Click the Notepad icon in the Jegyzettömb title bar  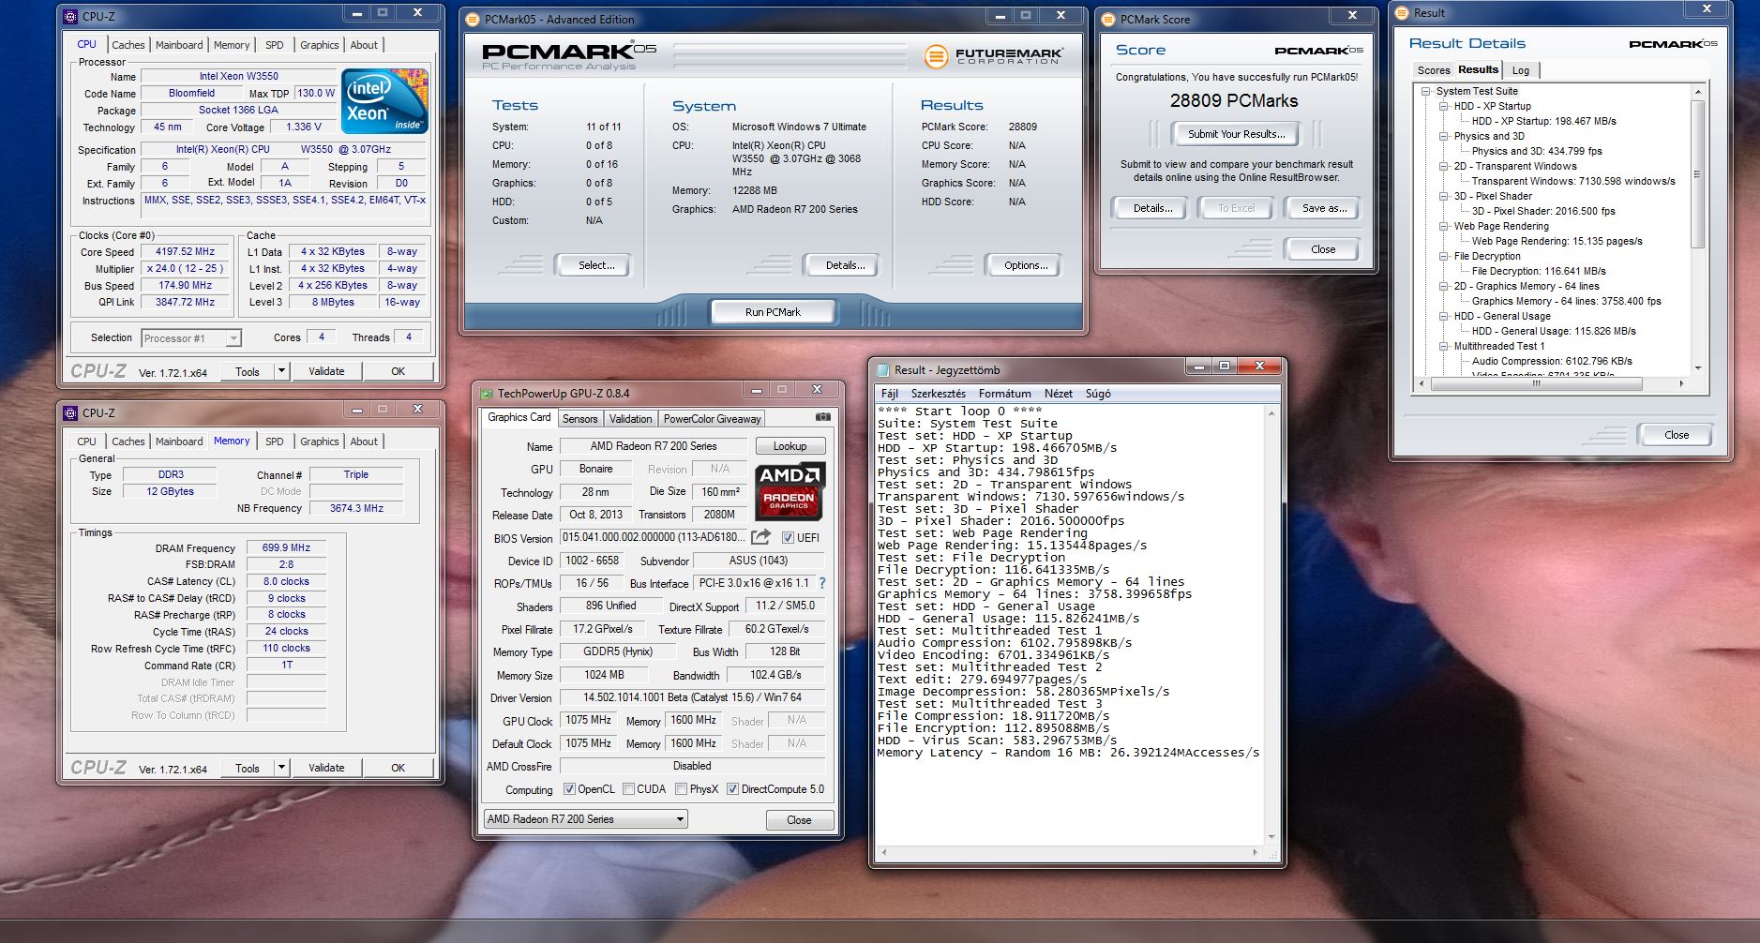coord(883,370)
